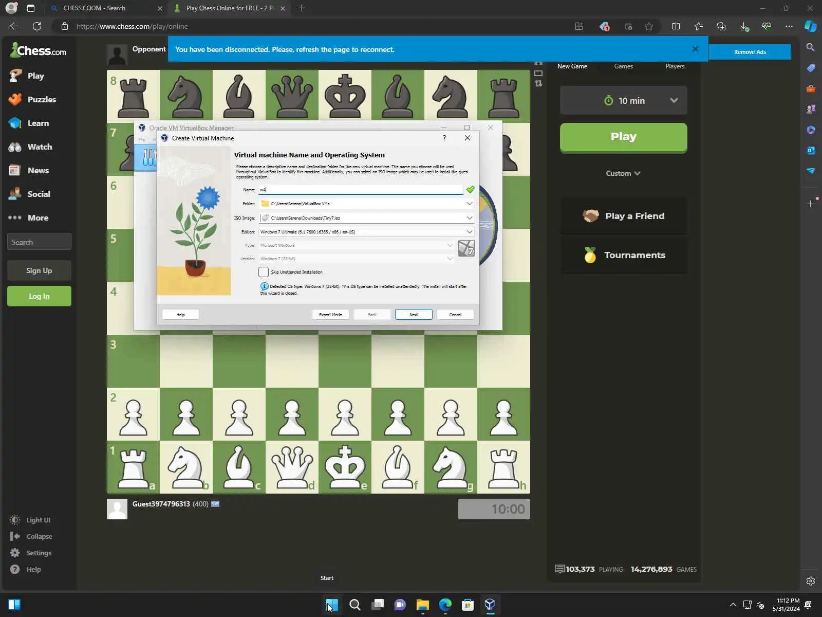Refresh the chess.com page
This screenshot has height=617, width=822.
[37, 26]
